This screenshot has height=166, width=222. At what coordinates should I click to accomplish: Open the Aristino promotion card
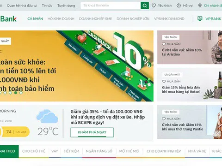(x=190, y=47)
